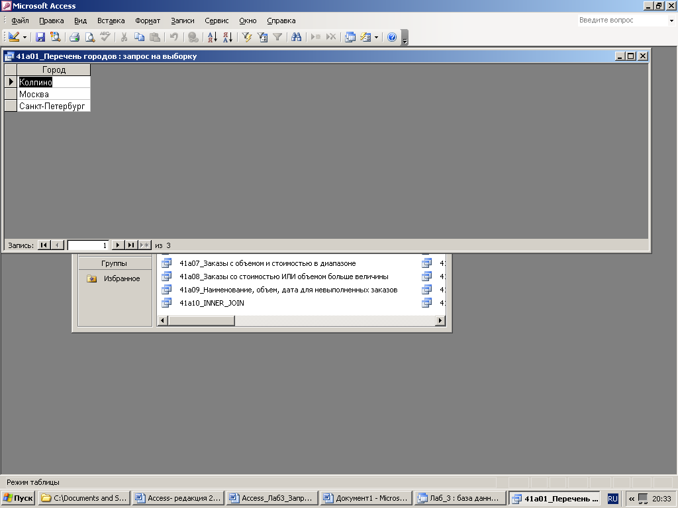Open the file search icon
This screenshot has height=508, width=678.
56,37
